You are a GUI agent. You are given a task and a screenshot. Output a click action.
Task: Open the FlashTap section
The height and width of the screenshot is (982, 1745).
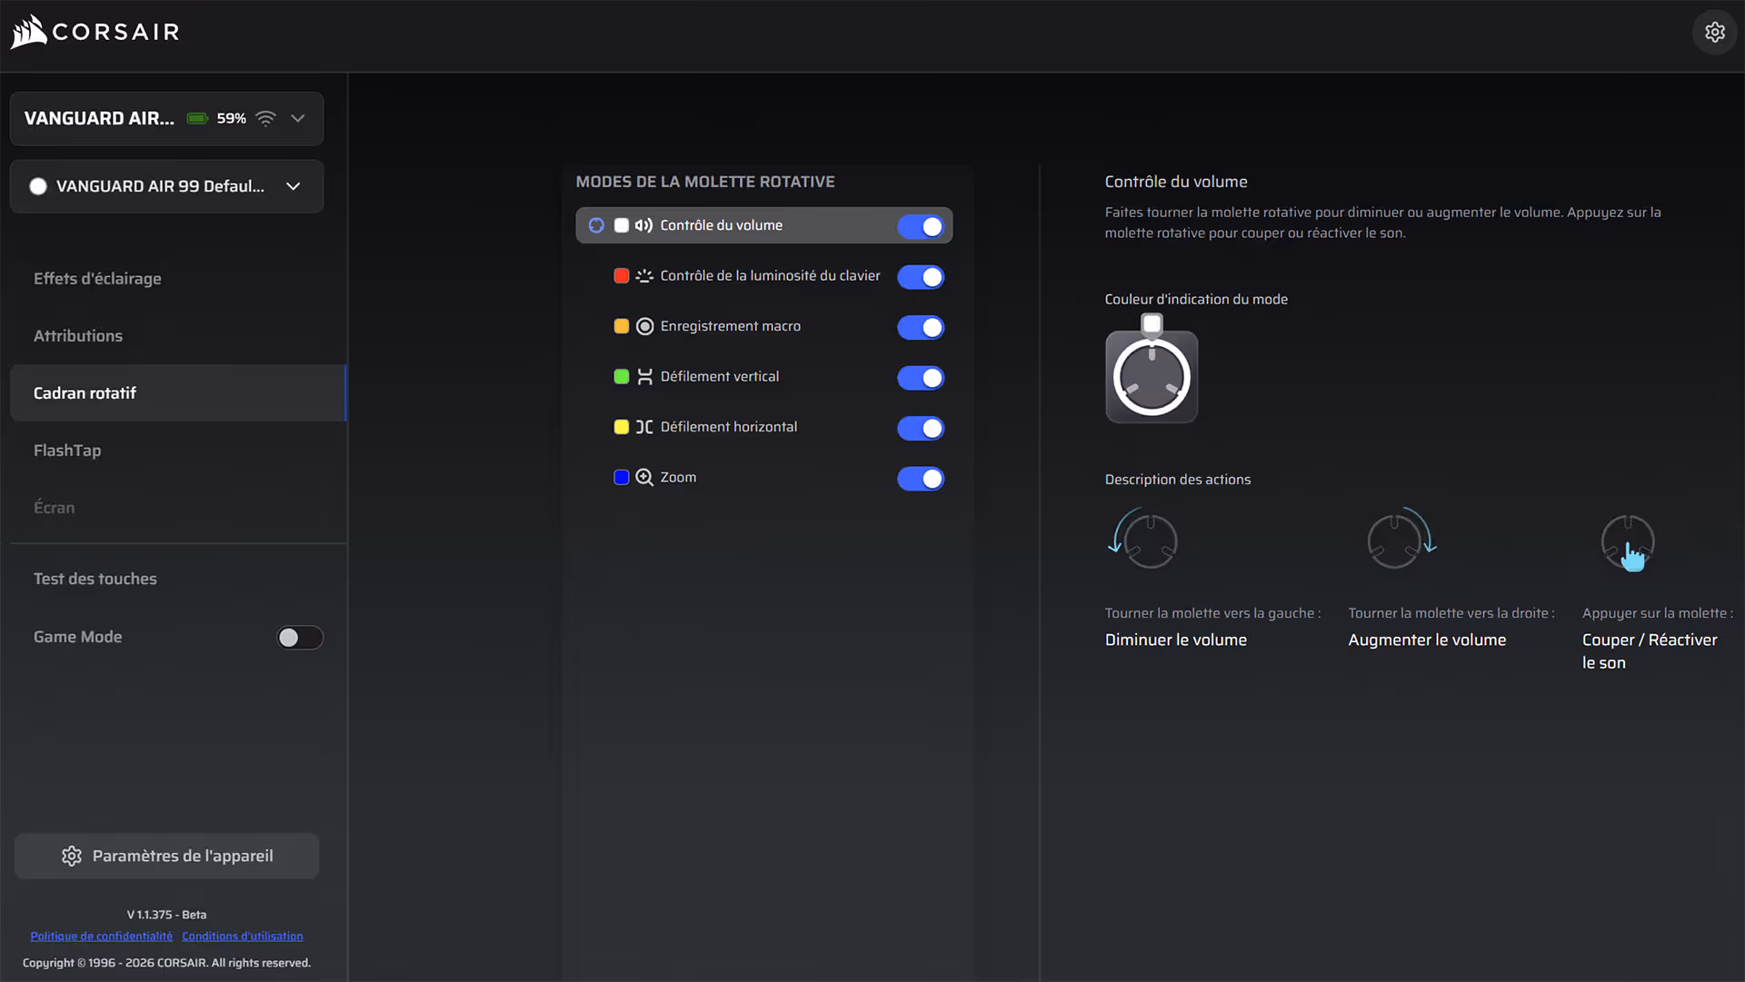(67, 451)
